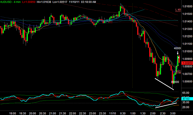Click the red 1.00850 current price tag
This screenshot has width=193, height=115.
point(187,63)
